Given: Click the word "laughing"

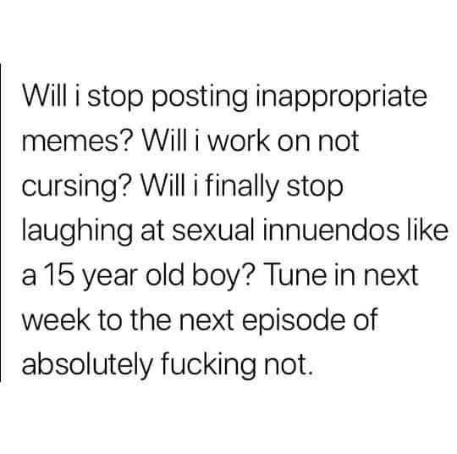Looking at the screenshot, I should coord(77,232).
